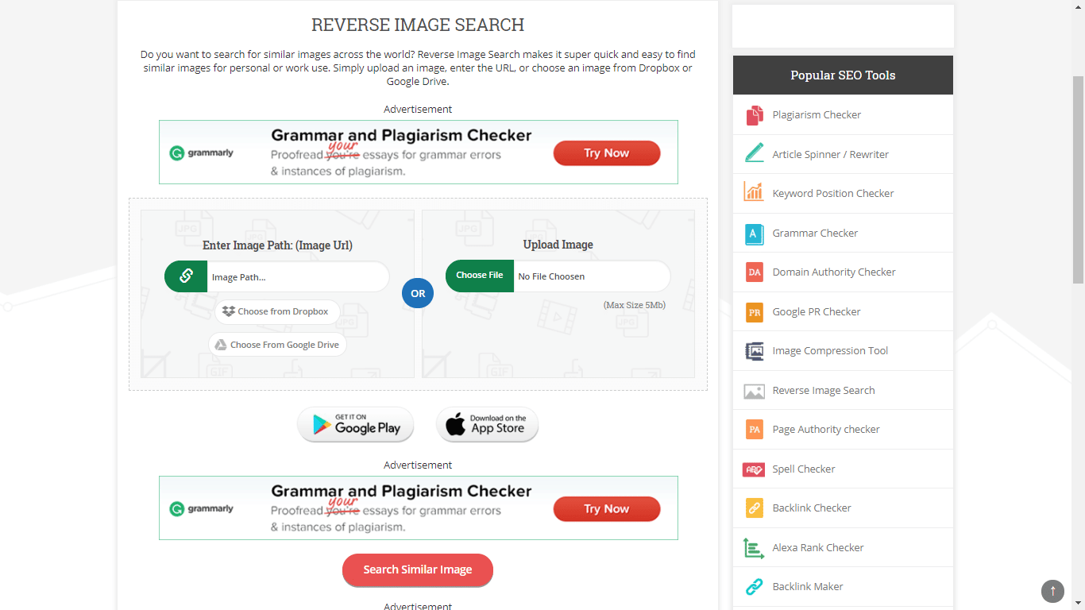Click the Image Compression Tool icon

click(x=754, y=351)
